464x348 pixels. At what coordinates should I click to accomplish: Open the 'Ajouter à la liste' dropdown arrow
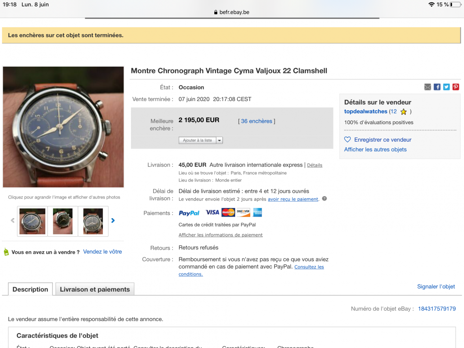click(219, 140)
